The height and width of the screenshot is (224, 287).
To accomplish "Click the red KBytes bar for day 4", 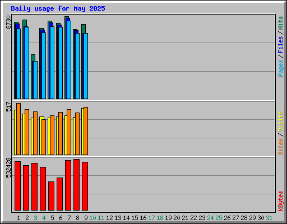I will coord(43,189).
